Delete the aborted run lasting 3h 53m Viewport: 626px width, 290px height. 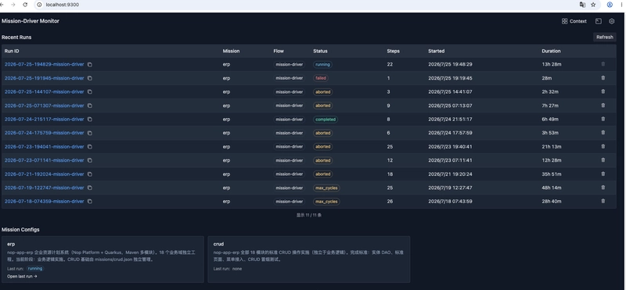pyautogui.click(x=603, y=132)
